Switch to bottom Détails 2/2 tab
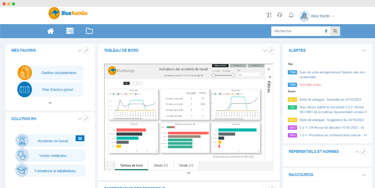This screenshot has width=375, height=188. point(186,165)
